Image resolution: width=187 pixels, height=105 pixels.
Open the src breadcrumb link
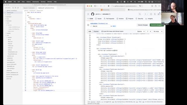[x=107, y=24]
